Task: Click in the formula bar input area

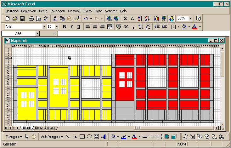Action: (x=143, y=34)
